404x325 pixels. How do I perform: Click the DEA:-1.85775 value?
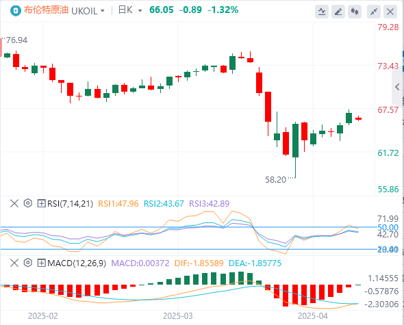pyautogui.click(x=255, y=263)
